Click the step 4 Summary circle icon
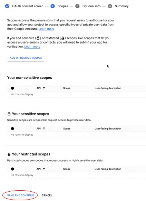The width and height of the screenshot is (146, 201). point(110,6)
